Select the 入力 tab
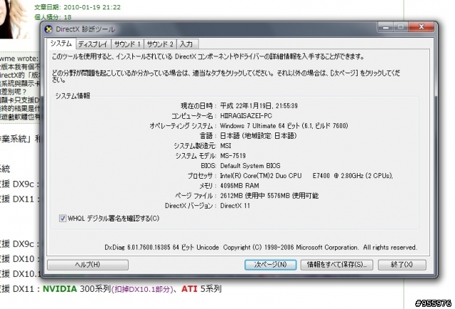The width and height of the screenshot is (455, 309). (x=186, y=44)
